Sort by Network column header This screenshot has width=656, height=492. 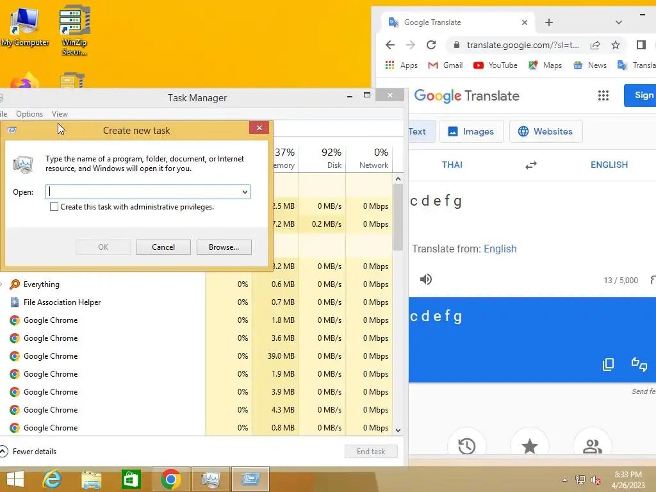(369, 158)
